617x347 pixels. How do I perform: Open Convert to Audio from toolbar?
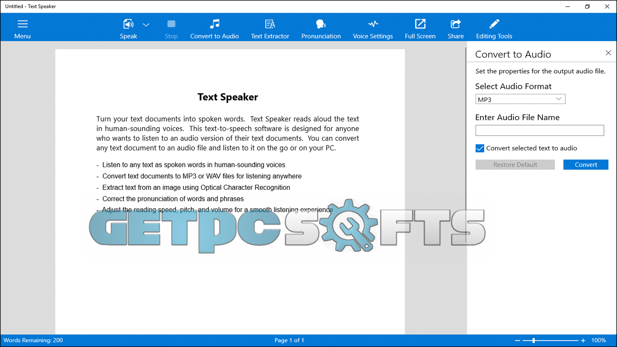click(215, 29)
